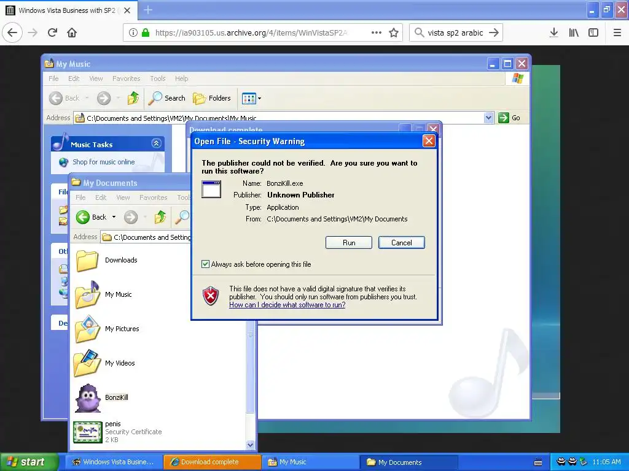The image size is (629, 471).
Task: Close the Open File - Security Warning dialog
Action: (429, 141)
